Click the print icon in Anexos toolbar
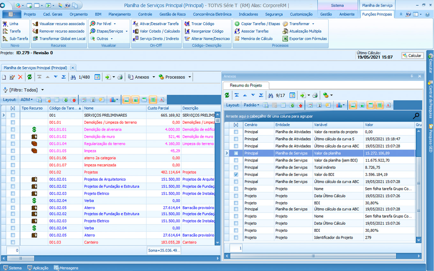This screenshot has width=434, height=271. pyautogui.click(x=315, y=95)
